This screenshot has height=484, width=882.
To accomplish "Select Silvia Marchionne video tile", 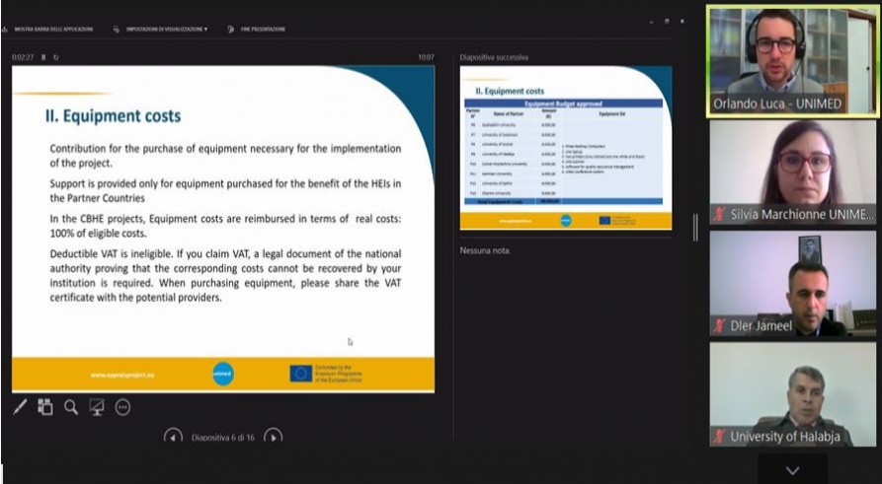I will pos(792,172).
